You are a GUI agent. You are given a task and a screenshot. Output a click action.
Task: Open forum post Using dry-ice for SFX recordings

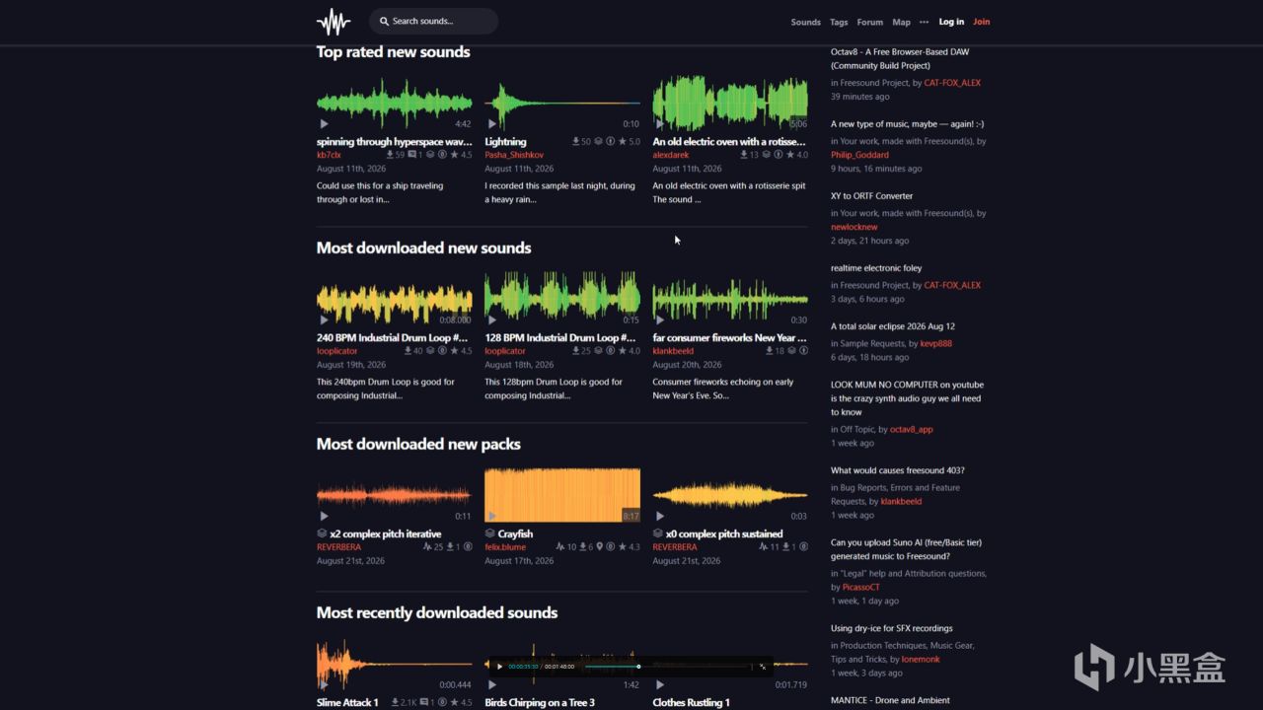(892, 628)
